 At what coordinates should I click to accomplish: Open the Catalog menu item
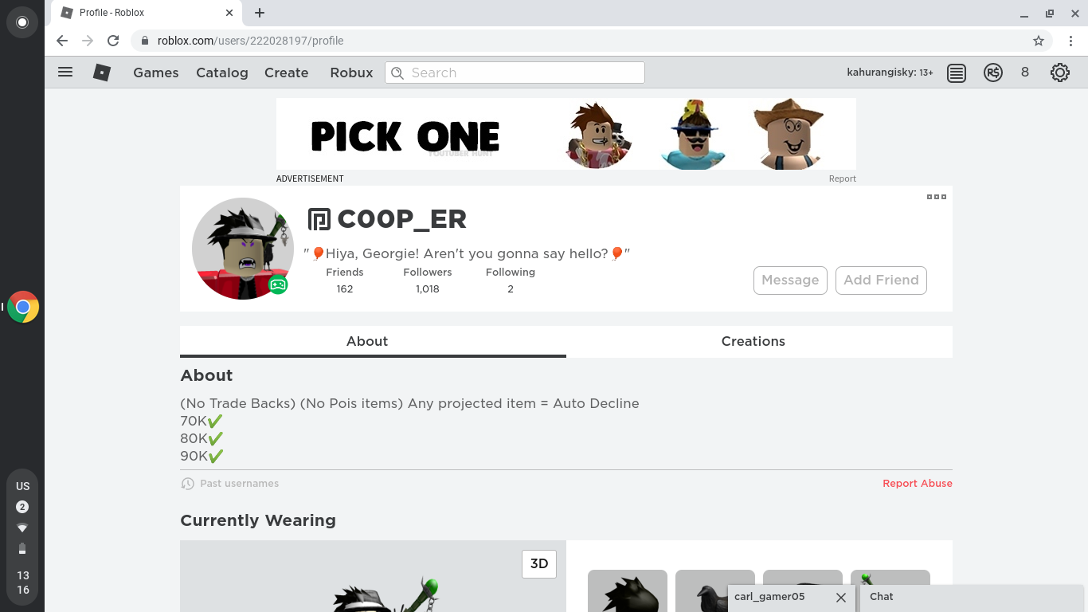(x=222, y=73)
